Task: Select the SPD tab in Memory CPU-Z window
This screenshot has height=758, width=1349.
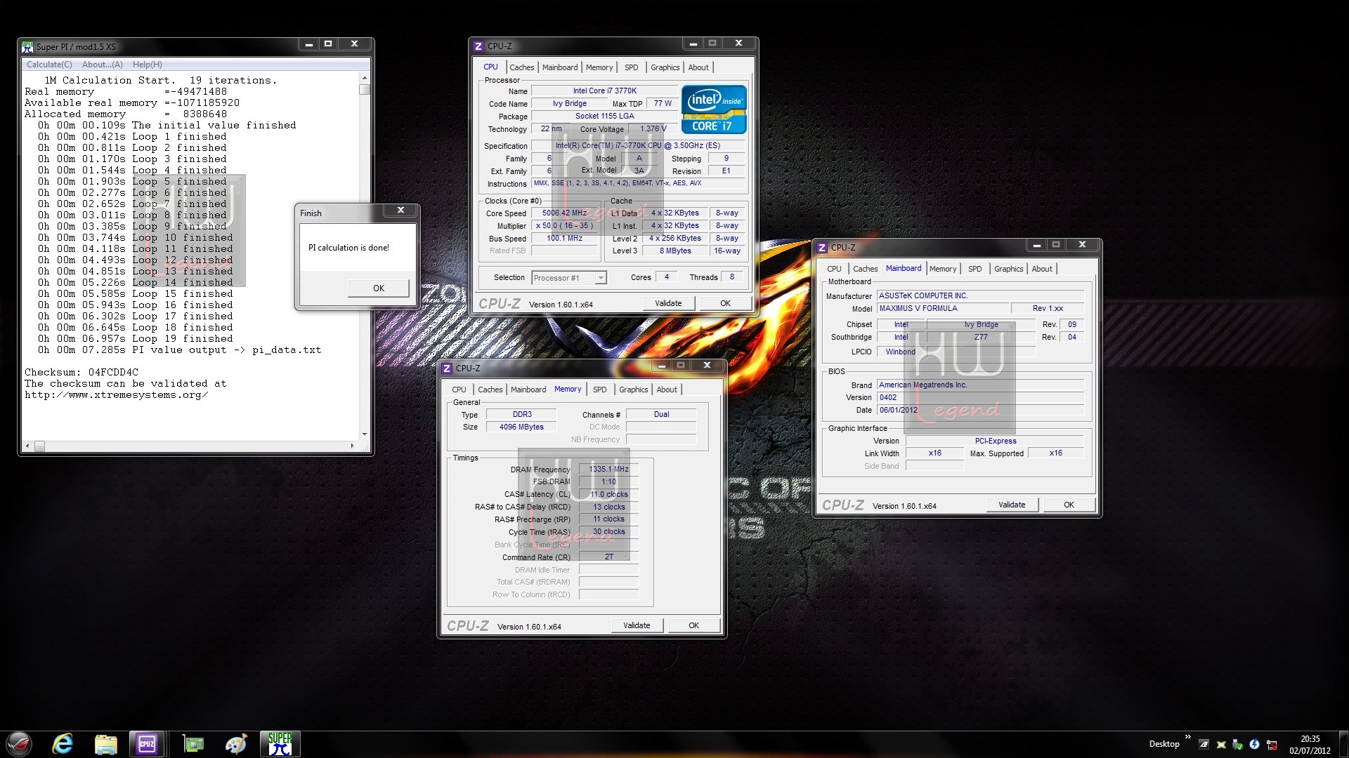Action: click(x=600, y=390)
